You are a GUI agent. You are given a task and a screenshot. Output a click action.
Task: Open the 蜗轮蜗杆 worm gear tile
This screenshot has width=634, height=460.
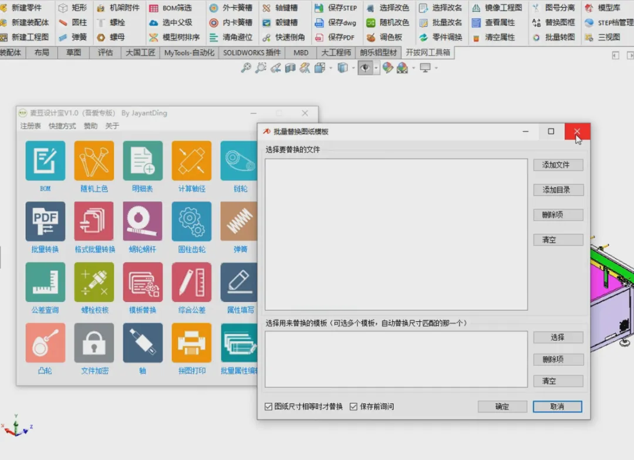143,221
